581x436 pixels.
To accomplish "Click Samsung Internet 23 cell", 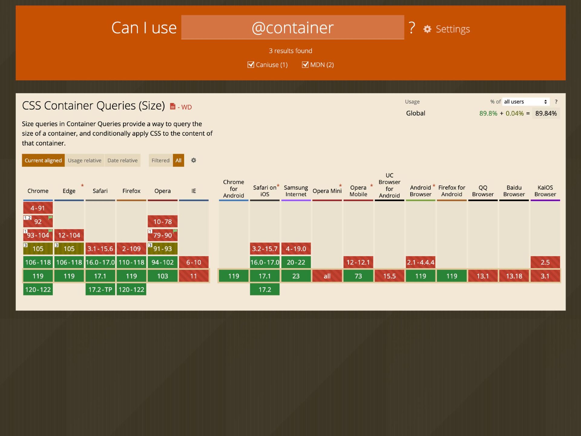I will [x=296, y=276].
